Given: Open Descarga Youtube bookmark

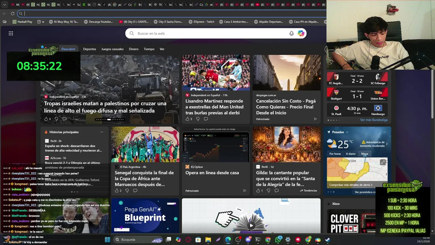Looking at the screenshot, I should pos(98,22).
